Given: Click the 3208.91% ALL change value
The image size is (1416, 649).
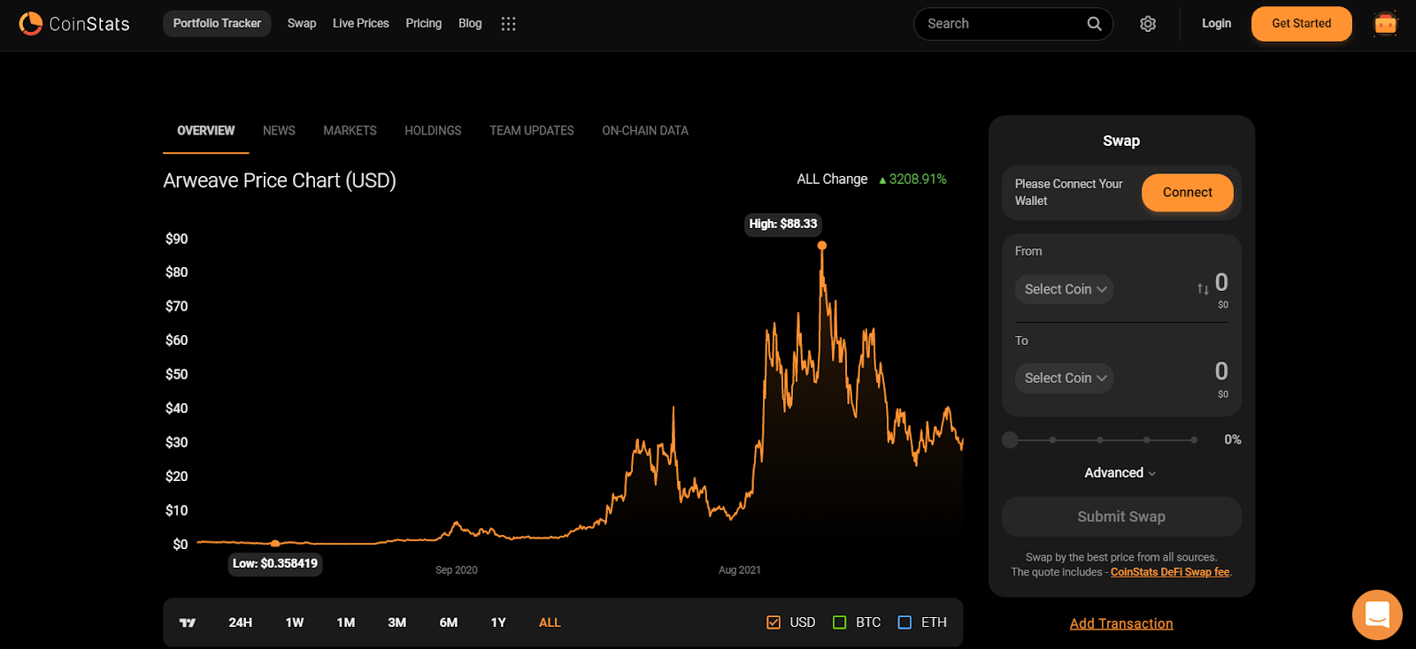Looking at the screenshot, I should (912, 179).
